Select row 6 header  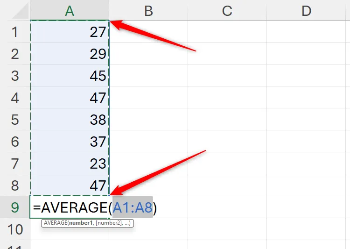[15, 141]
